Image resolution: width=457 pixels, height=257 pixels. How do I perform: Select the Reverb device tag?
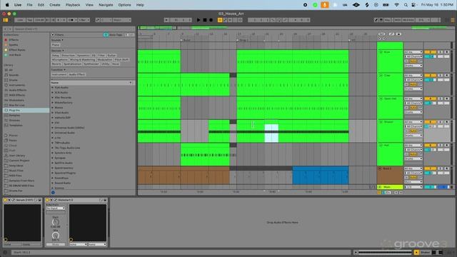[x=56, y=64]
